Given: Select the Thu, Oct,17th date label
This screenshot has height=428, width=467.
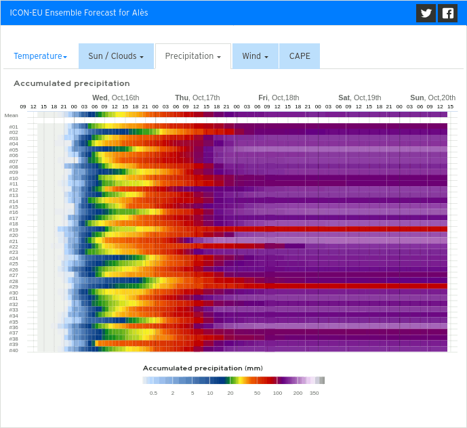Looking at the screenshot, I should pos(197,98).
